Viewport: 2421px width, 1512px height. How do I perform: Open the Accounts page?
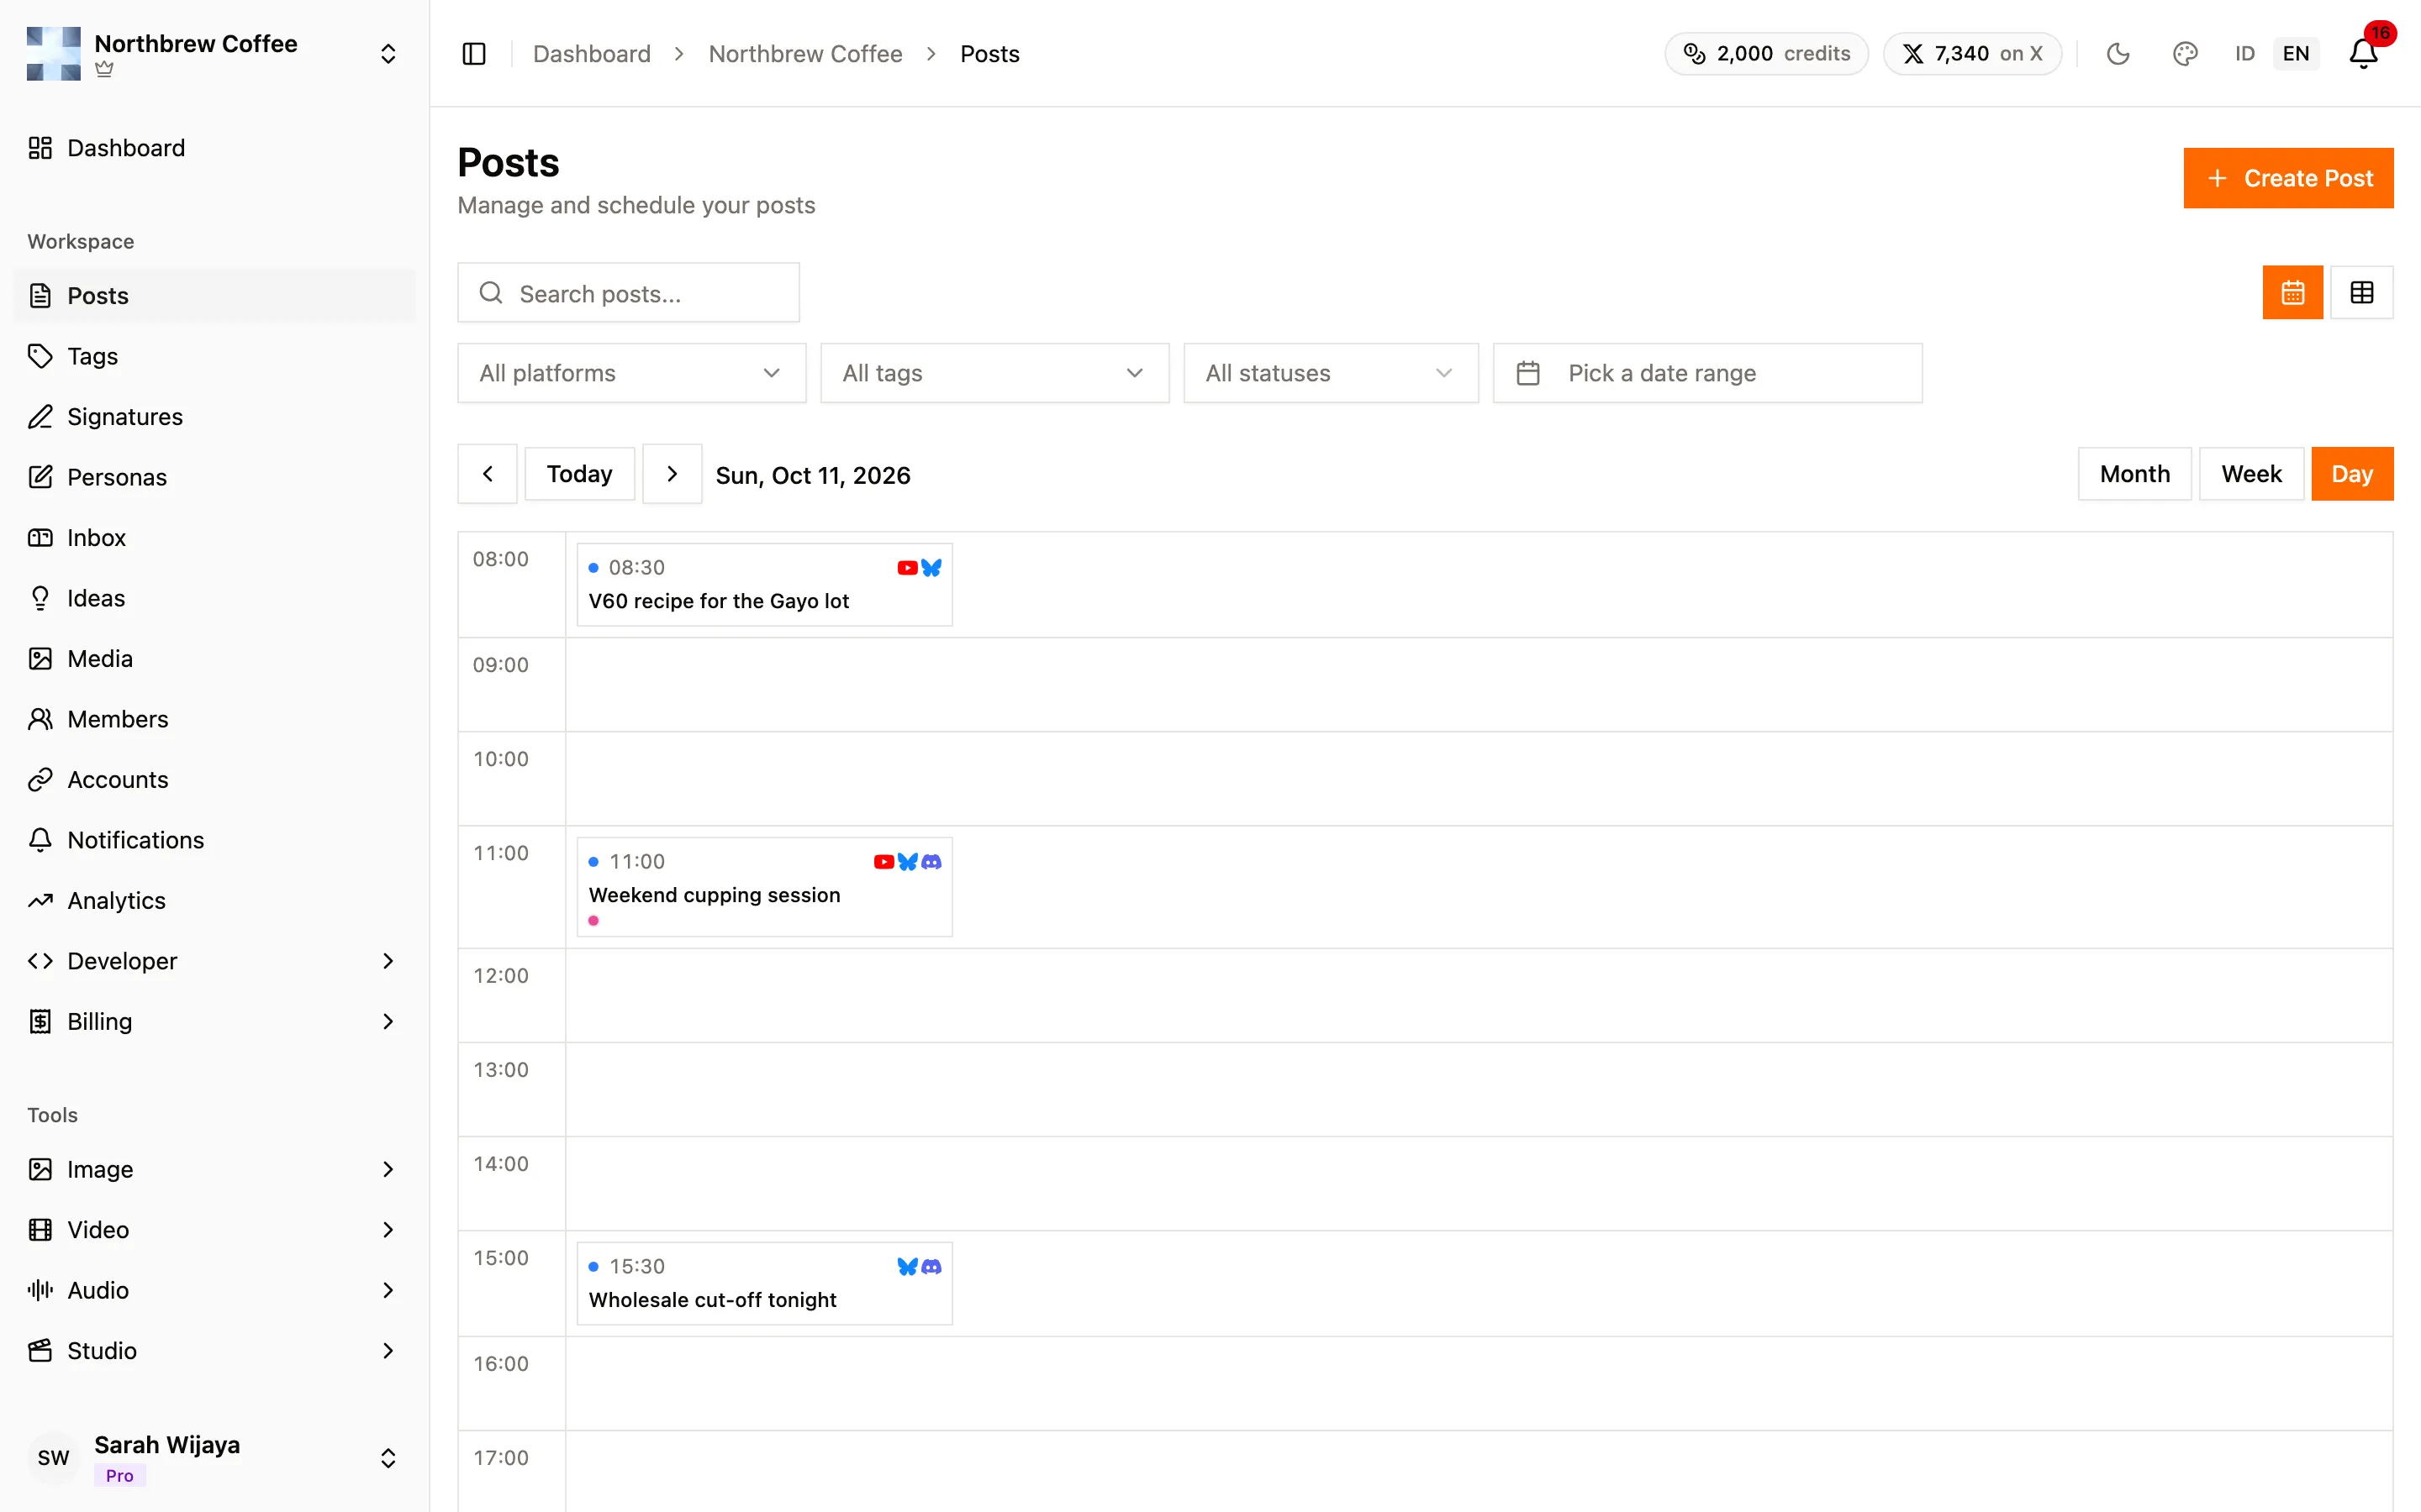coord(213,780)
